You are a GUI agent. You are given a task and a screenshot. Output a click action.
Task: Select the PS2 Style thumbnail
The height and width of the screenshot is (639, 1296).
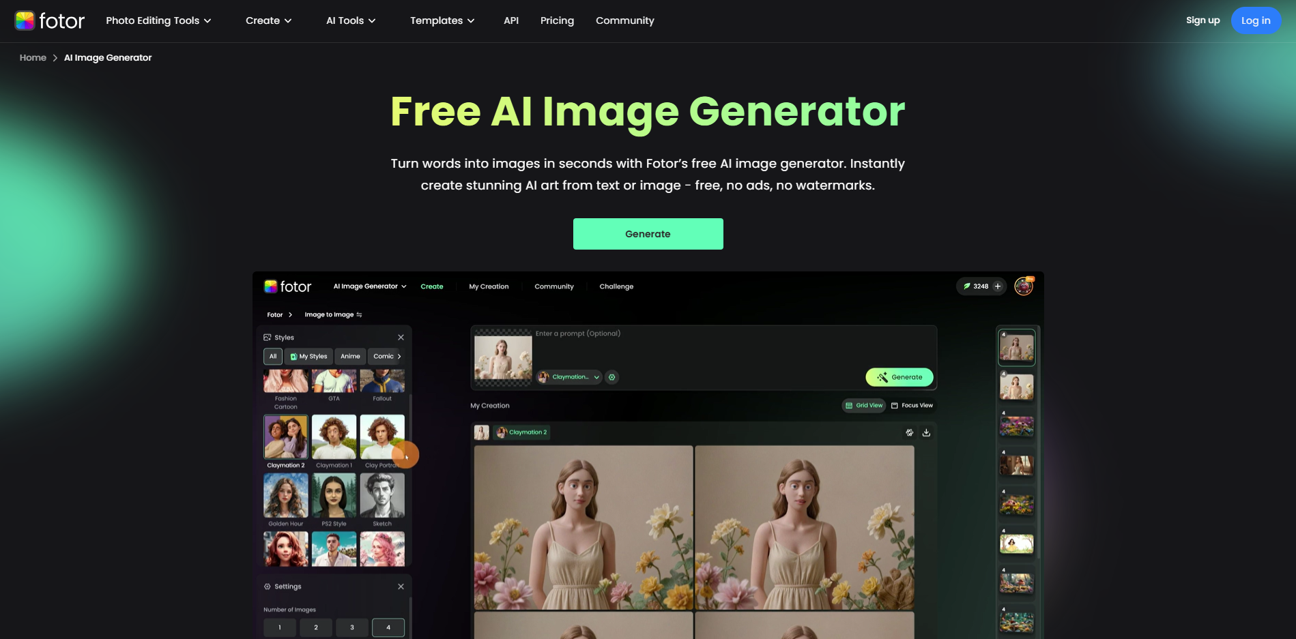click(x=334, y=495)
